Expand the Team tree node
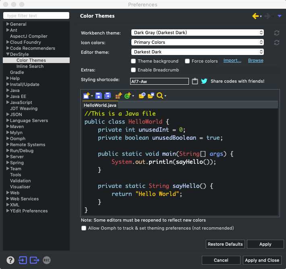 [x=8, y=168]
